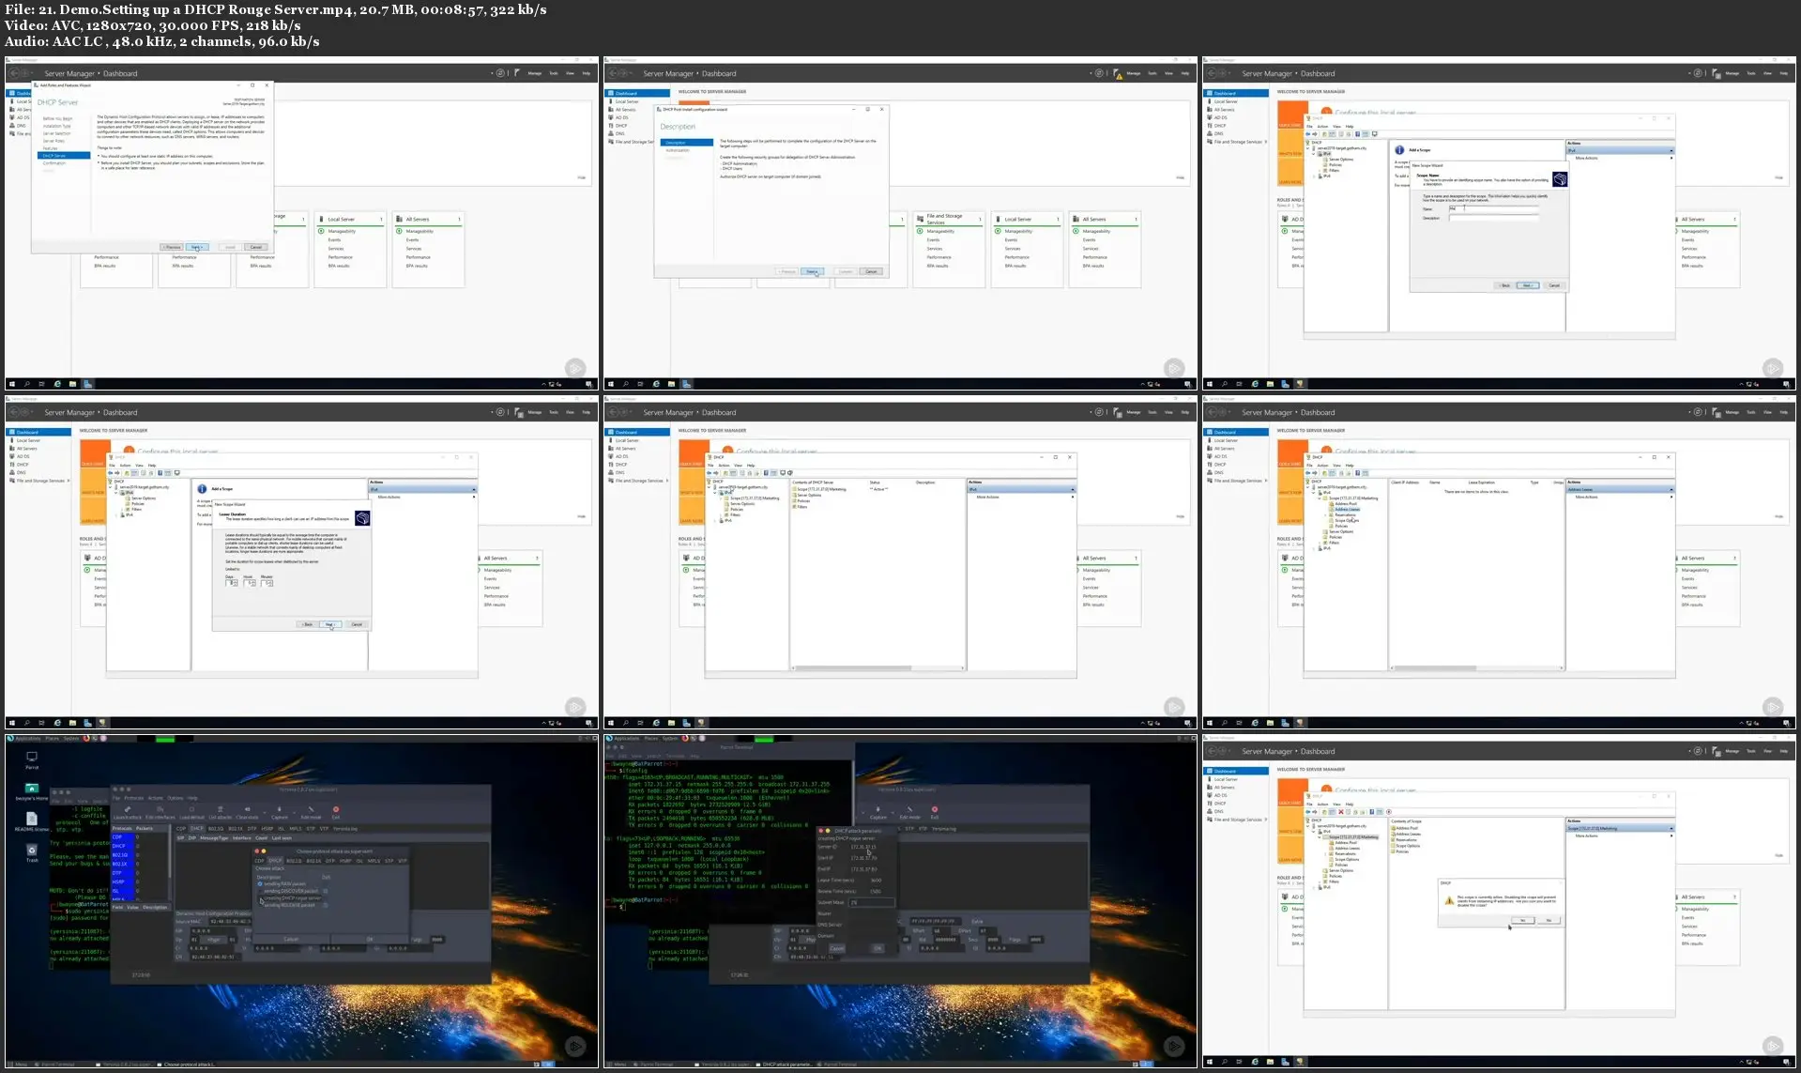Click Launch attack in Yersinia's Choose protocol attack frame
1801x1073 pixels.
(128, 812)
